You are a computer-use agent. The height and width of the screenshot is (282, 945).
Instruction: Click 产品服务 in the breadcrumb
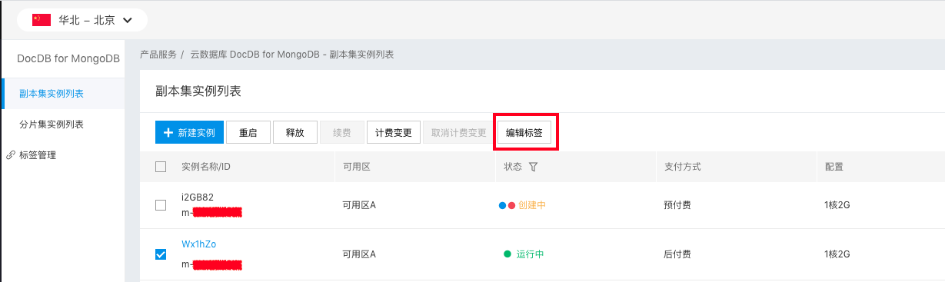pos(158,55)
